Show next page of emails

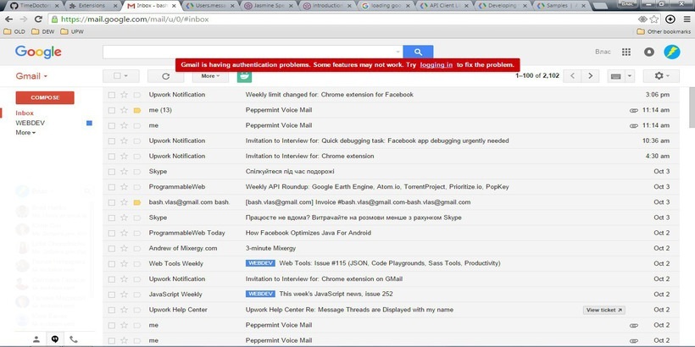[x=591, y=76]
